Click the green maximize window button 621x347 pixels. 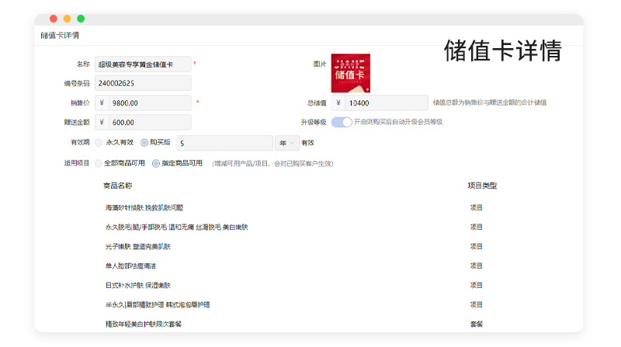pyautogui.click(x=81, y=19)
